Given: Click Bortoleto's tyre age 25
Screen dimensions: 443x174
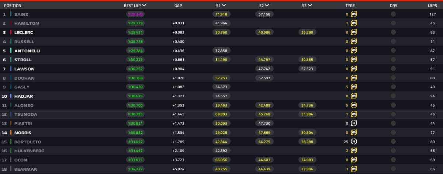Looking at the screenshot, I should [x=346, y=142].
